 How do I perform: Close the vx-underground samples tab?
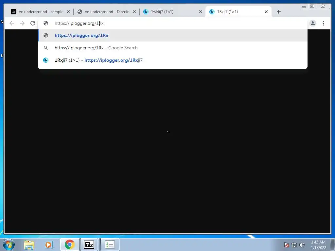click(x=68, y=12)
